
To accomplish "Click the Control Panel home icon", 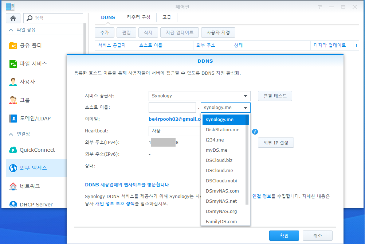I will (x=13, y=18).
